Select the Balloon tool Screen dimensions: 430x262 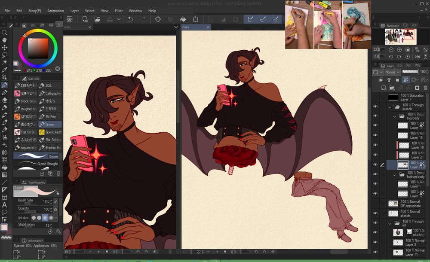(x=4, y=212)
